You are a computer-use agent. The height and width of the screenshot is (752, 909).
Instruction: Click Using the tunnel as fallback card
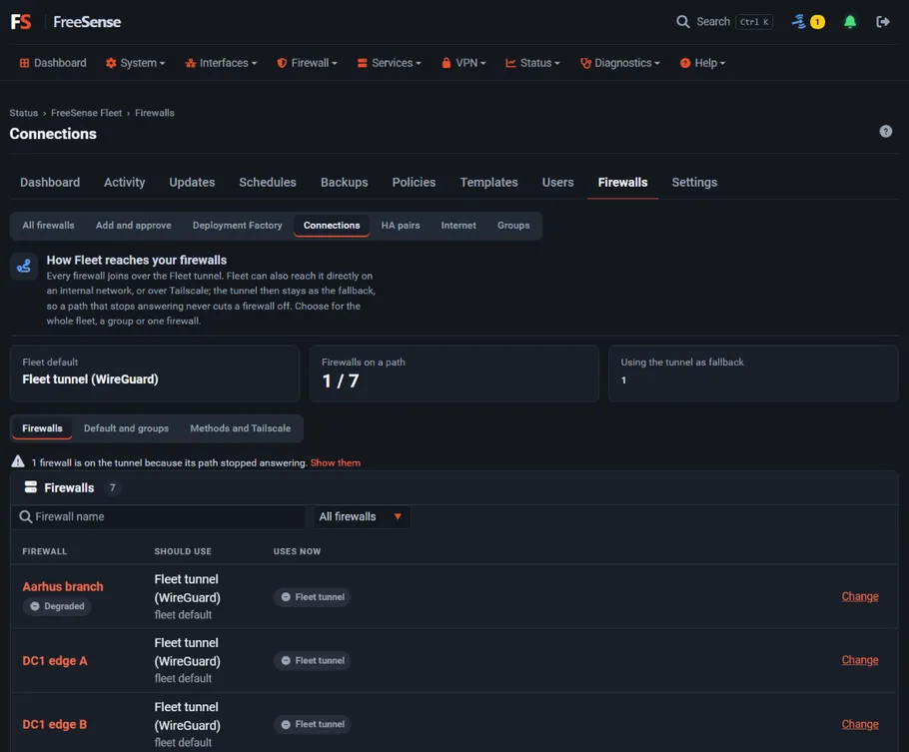tap(753, 374)
